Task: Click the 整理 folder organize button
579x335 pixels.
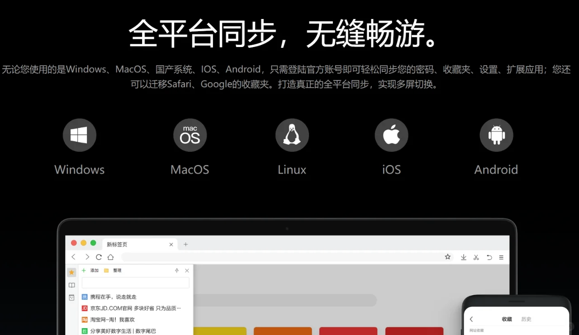Action: point(113,270)
